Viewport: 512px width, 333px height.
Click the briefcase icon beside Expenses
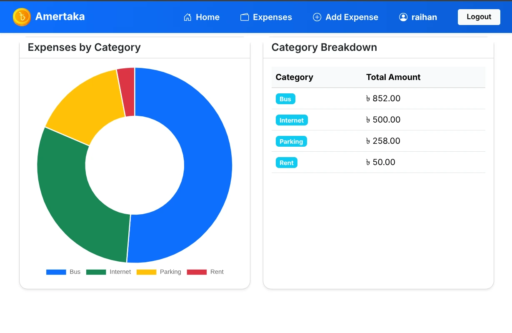click(244, 17)
